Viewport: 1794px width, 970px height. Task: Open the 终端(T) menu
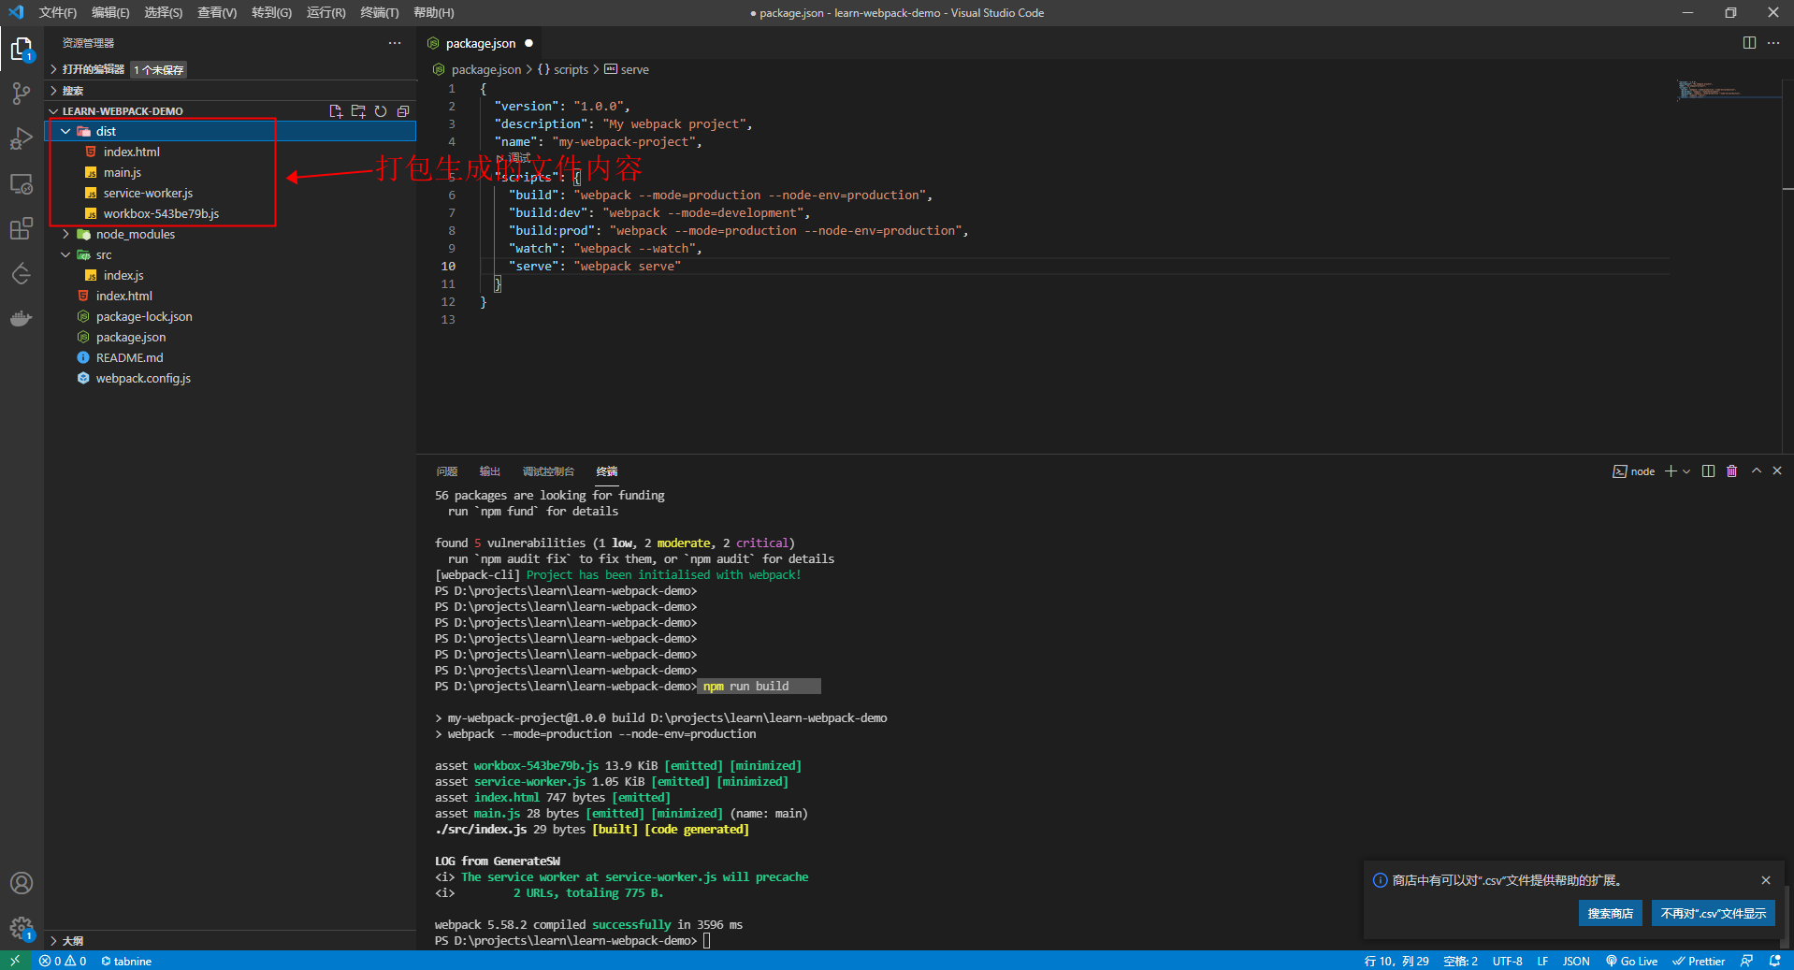(x=379, y=12)
